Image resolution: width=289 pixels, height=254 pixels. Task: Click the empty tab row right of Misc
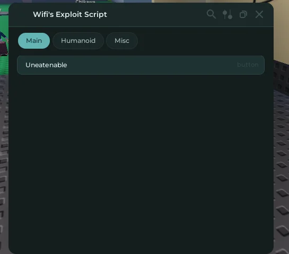click(201, 41)
